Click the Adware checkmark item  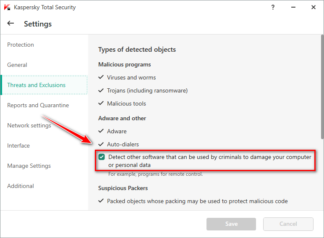(x=101, y=131)
